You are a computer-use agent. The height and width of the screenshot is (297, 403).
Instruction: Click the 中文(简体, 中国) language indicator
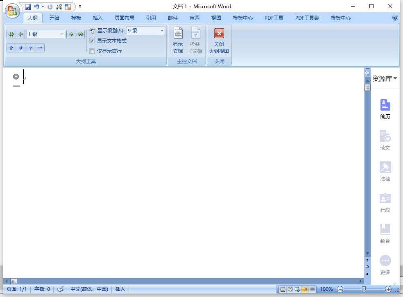click(x=89, y=289)
